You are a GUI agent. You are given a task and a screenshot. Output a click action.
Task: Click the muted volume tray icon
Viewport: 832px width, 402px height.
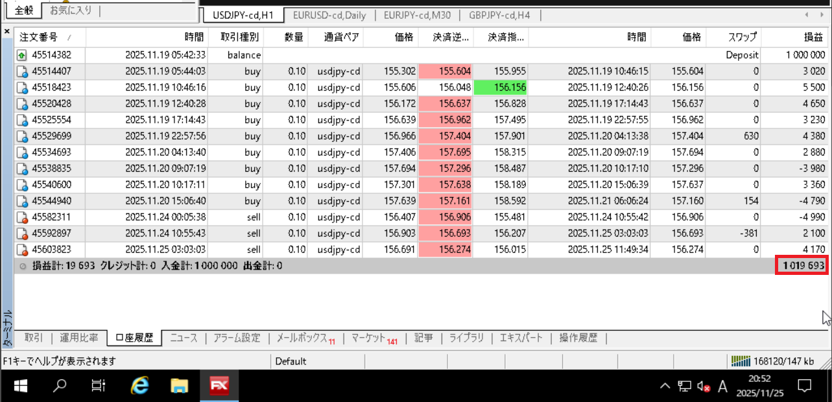(704, 386)
